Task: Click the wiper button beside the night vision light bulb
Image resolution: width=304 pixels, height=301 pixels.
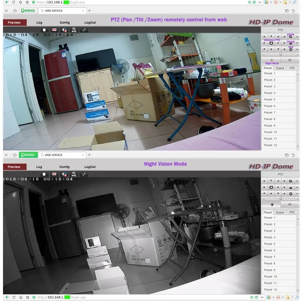Action: click(290, 204)
